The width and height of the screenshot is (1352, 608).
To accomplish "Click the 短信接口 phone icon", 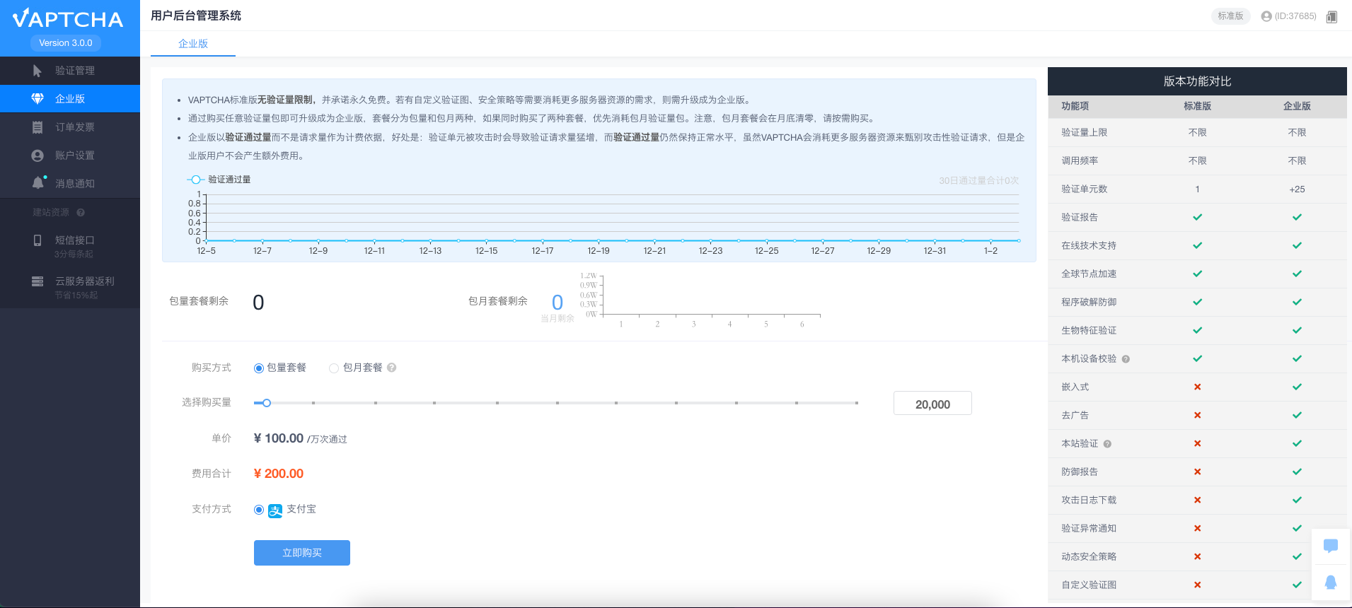I will coord(37,240).
